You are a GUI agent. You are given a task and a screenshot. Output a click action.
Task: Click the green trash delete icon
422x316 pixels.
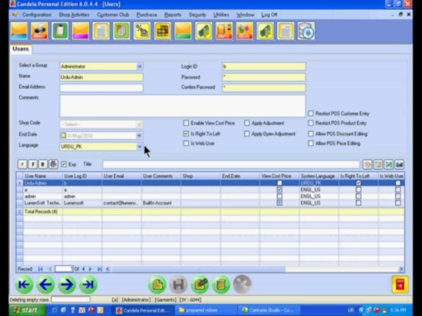pos(221,284)
